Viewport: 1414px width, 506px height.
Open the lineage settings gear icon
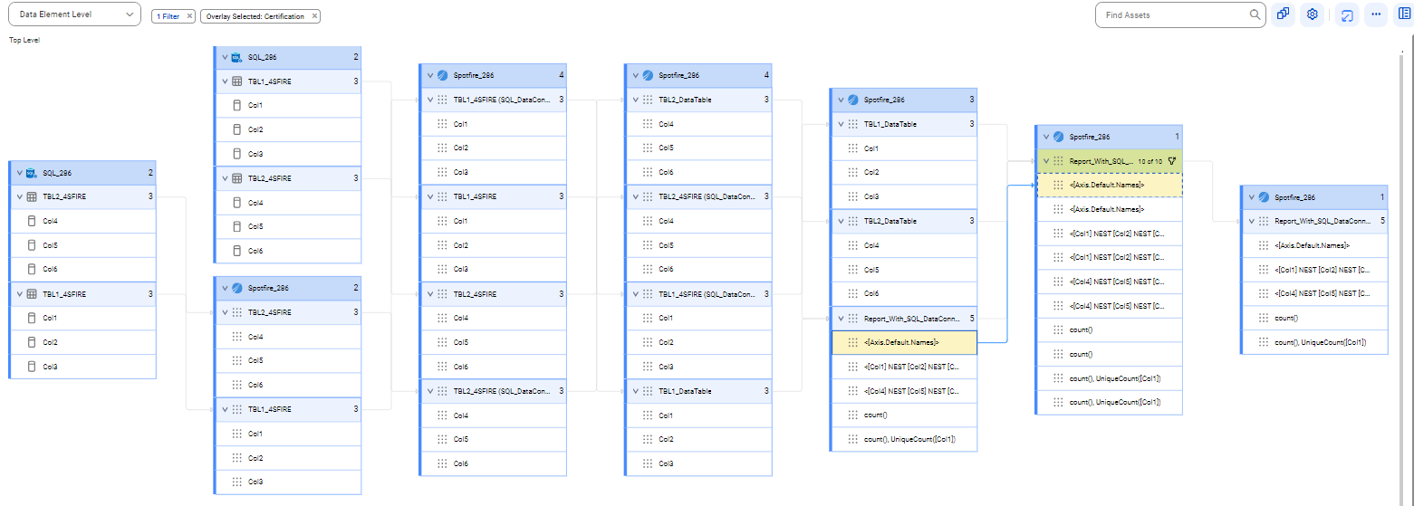(1311, 14)
